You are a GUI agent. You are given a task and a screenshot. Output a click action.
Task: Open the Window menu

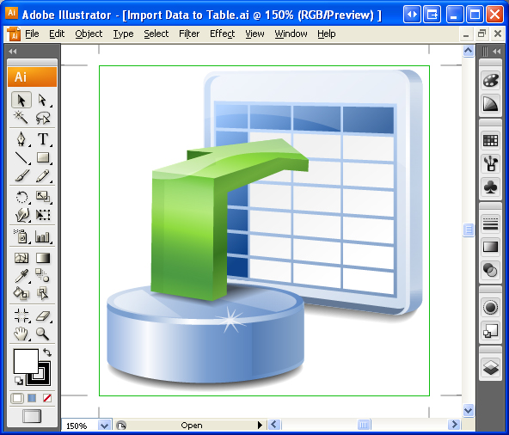pos(291,34)
